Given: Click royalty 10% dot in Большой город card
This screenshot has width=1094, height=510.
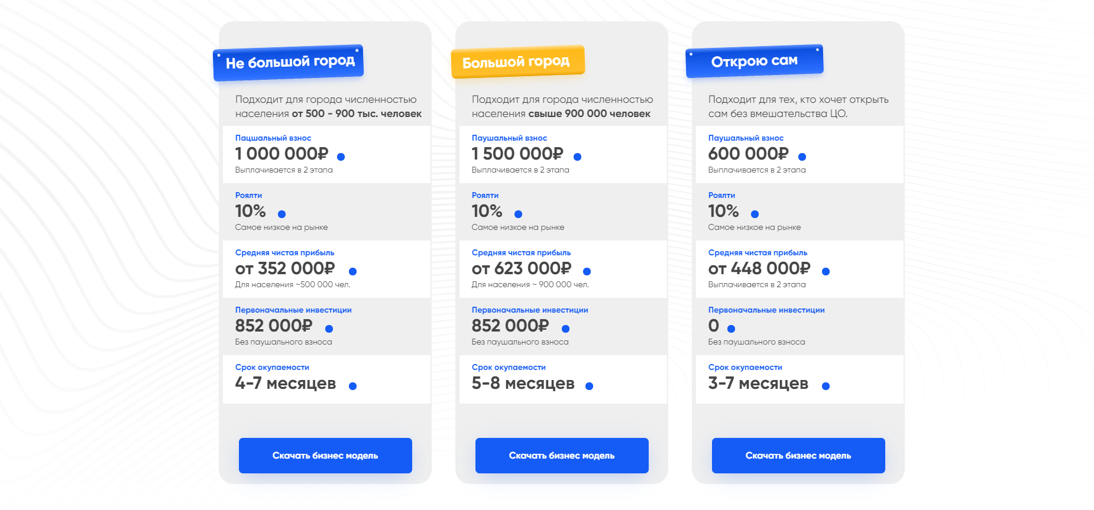Looking at the screenshot, I should pos(518,214).
